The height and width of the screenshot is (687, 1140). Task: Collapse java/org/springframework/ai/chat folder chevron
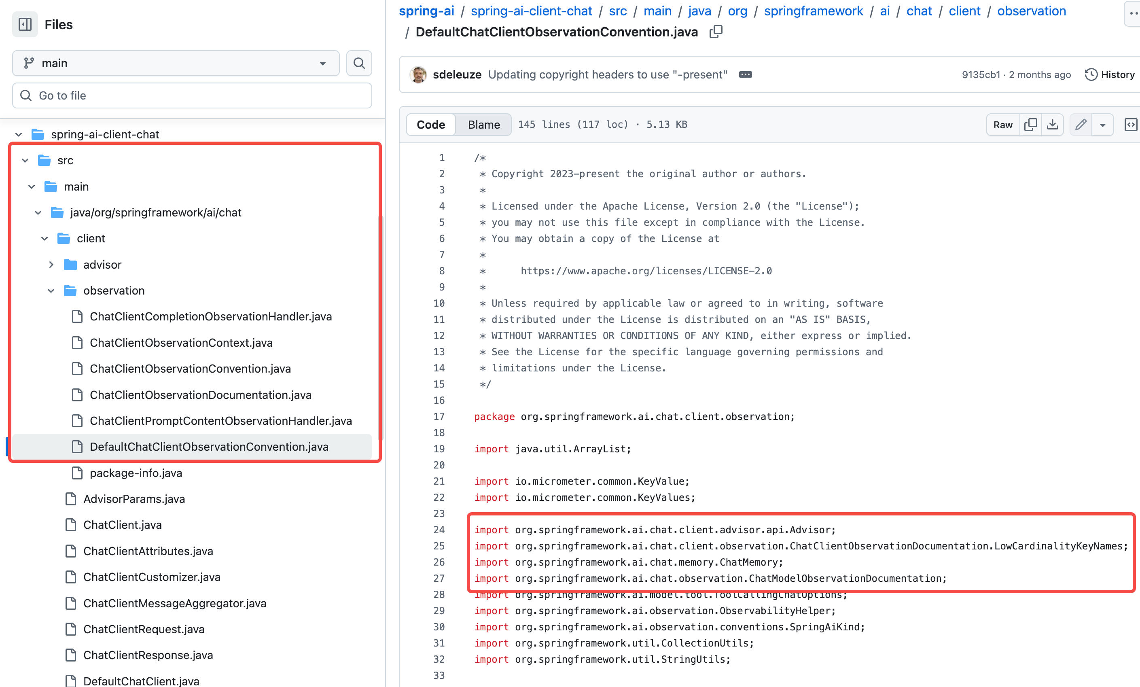click(x=38, y=212)
